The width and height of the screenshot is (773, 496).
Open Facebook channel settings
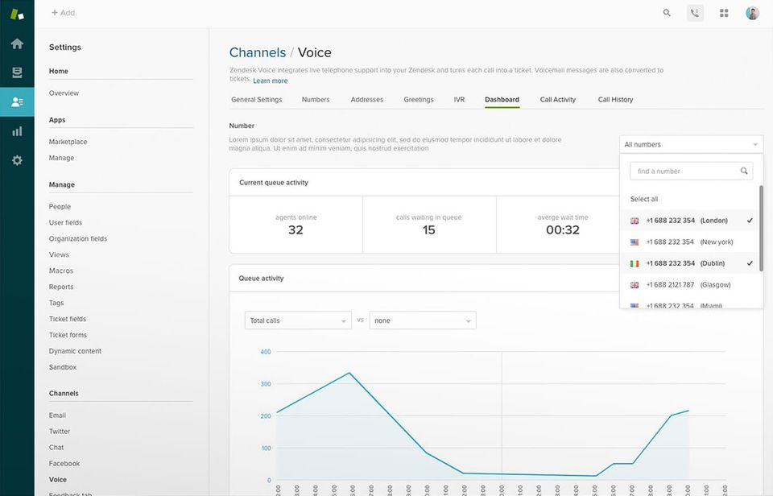(x=64, y=464)
